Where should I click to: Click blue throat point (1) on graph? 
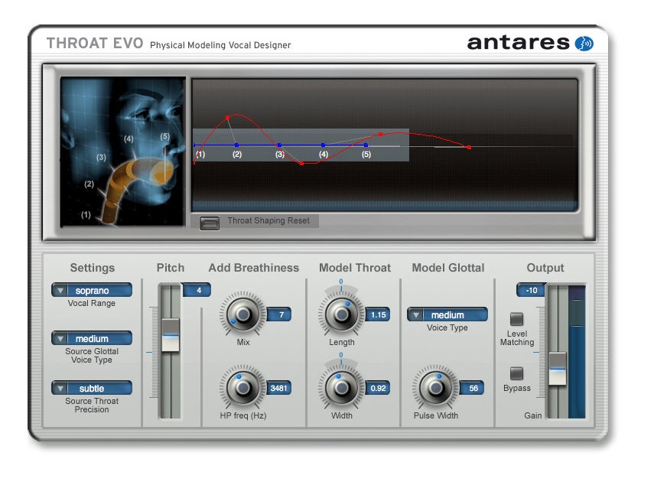[195, 145]
